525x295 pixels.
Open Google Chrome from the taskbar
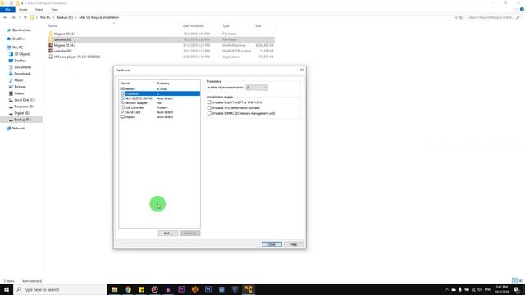128,289
